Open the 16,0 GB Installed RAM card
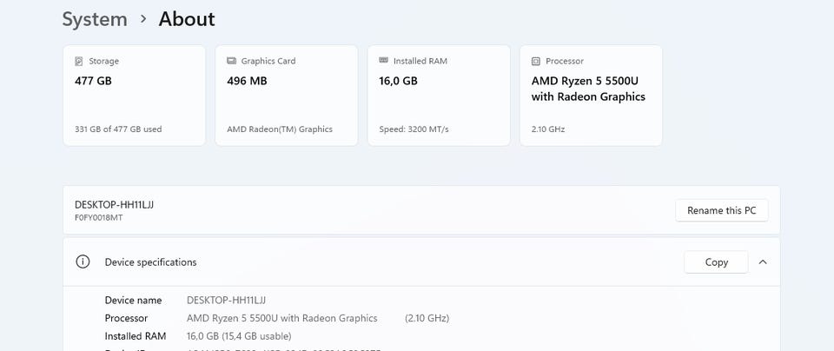This screenshot has height=351, width=834. click(438, 96)
